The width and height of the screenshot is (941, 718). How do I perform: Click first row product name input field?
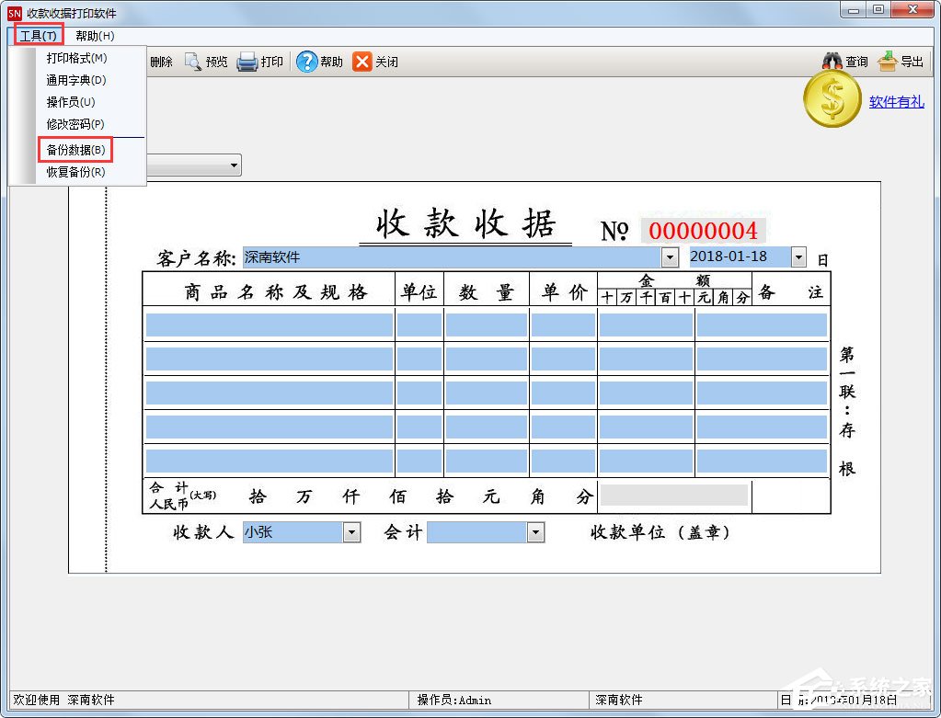point(269,325)
